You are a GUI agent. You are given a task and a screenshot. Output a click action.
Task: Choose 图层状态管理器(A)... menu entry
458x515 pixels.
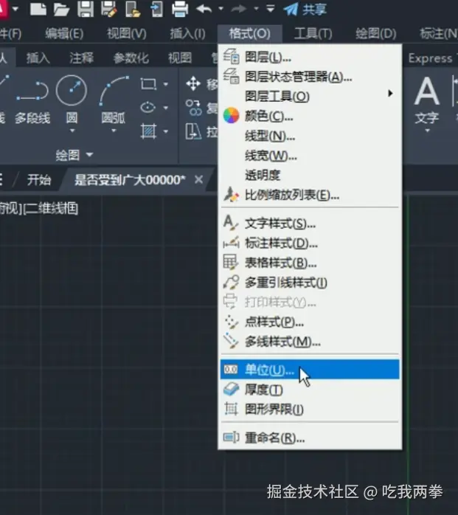tap(310, 77)
